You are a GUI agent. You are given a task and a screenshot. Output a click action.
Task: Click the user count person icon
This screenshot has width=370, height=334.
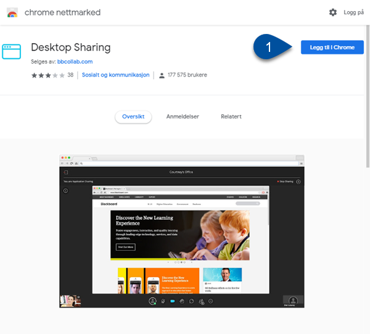pyautogui.click(x=162, y=75)
